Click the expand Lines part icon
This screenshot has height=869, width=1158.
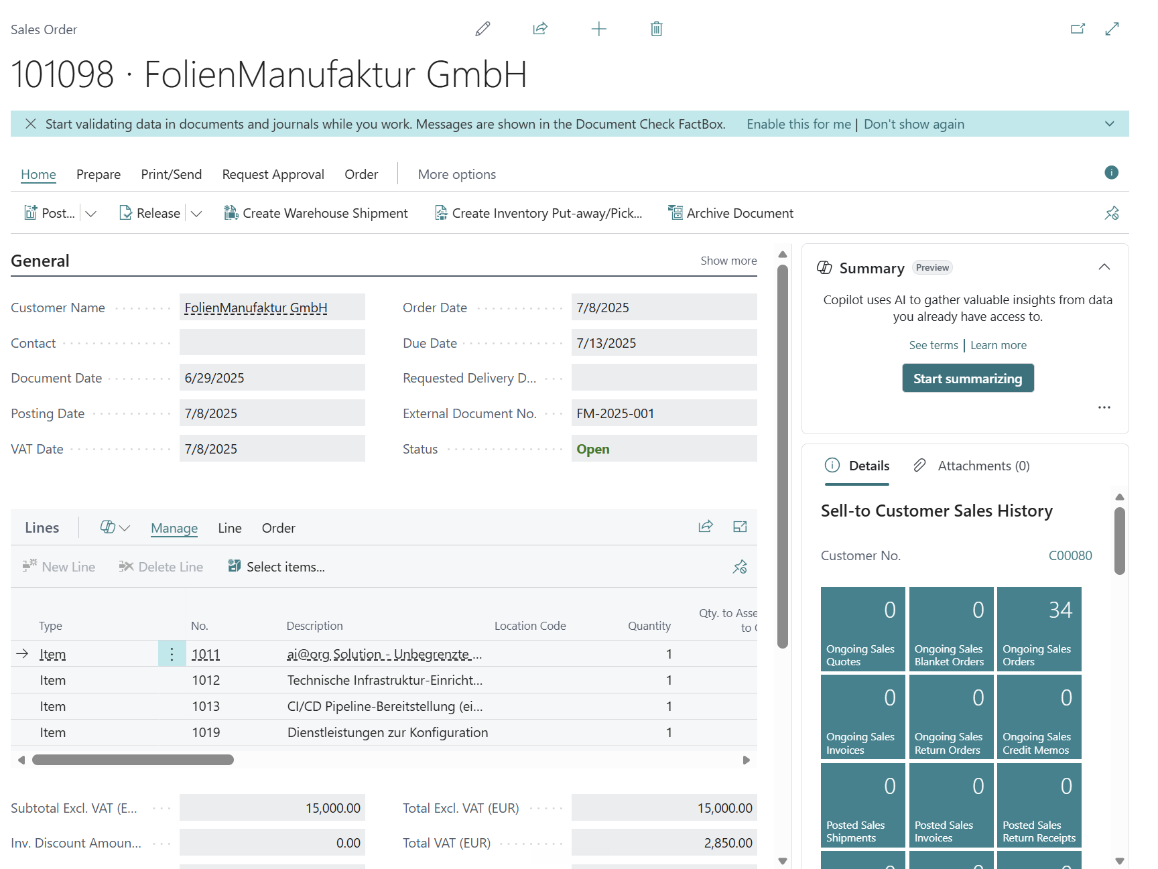pyautogui.click(x=740, y=527)
